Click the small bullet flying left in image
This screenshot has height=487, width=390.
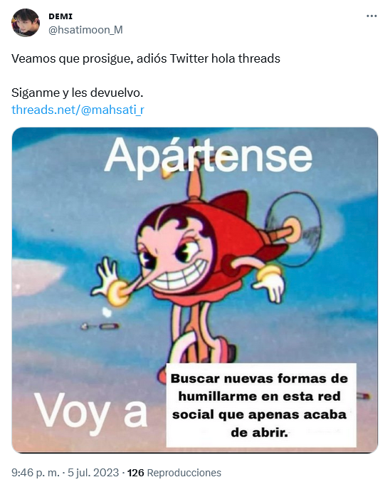100,326
